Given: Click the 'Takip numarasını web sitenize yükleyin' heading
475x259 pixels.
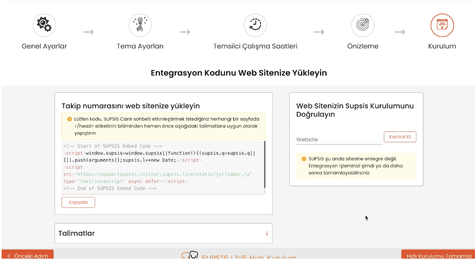Looking at the screenshot, I should point(131,106).
